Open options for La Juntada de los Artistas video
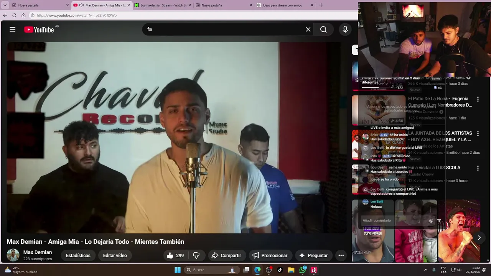This screenshot has height=276, width=491. [478, 134]
